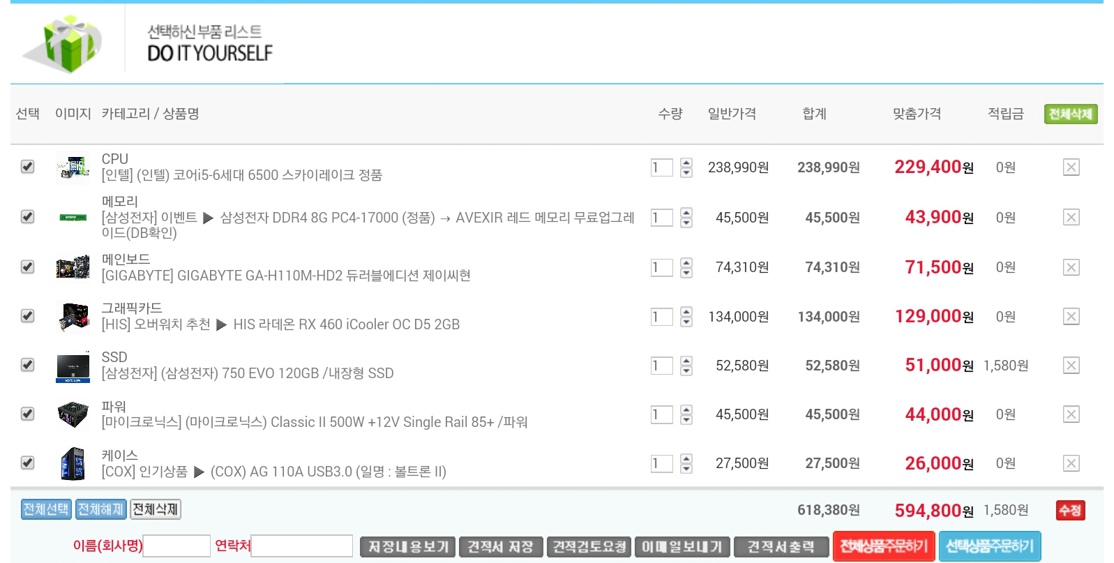Screen dimensions: 1114x563
Task: Click the 그래픽카드 quantity input field
Action: (x=662, y=317)
